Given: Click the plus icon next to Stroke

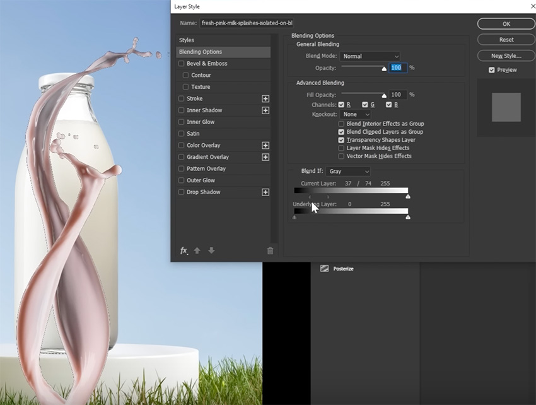Looking at the screenshot, I should (x=265, y=98).
